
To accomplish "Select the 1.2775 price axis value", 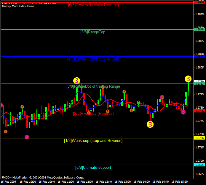I will click(199, 94).
